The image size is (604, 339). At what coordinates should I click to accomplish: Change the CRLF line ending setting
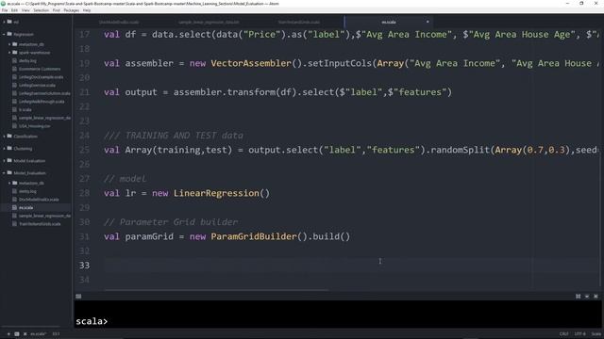[x=564, y=334]
